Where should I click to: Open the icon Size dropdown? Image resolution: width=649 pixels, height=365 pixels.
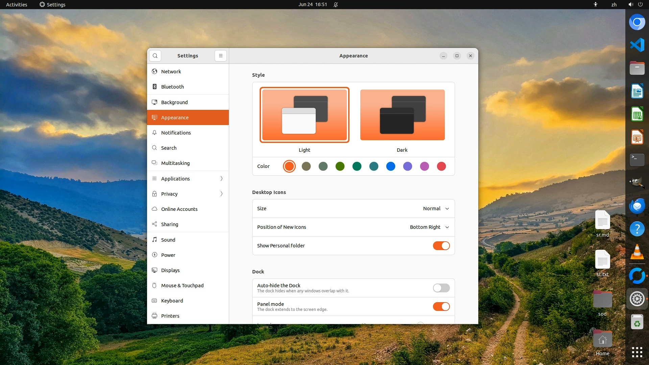[x=436, y=209]
